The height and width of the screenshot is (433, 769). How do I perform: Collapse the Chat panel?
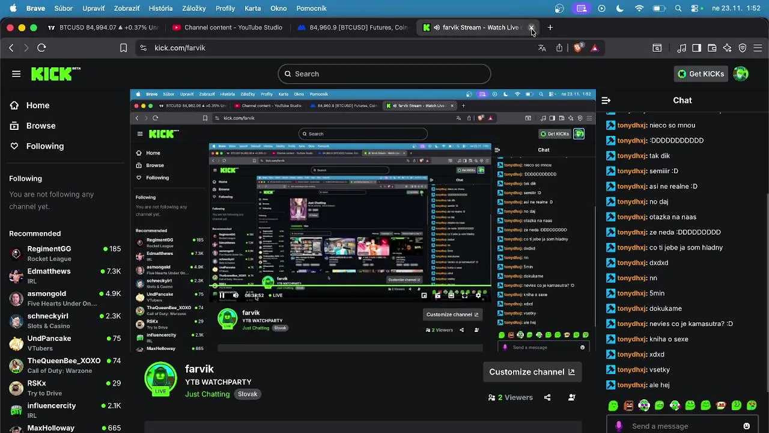pyautogui.click(x=606, y=100)
